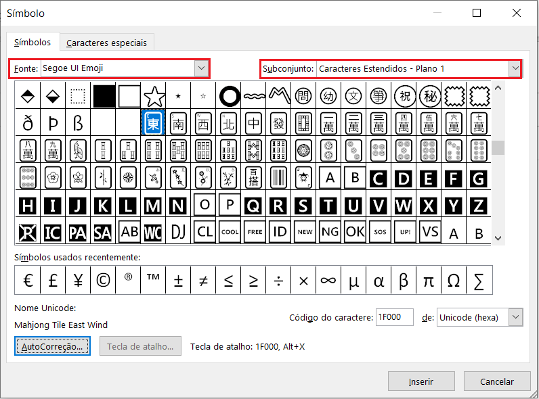Pick the squared NEW symbol
Screen dimensions: 539x399
[x=305, y=232]
